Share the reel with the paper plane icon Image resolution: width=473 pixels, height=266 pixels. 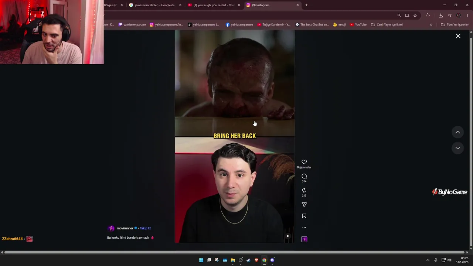click(x=304, y=204)
